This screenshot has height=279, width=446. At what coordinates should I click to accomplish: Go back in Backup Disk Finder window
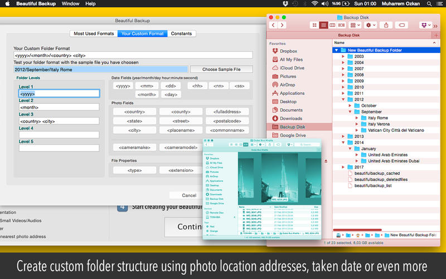[x=273, y=25]
